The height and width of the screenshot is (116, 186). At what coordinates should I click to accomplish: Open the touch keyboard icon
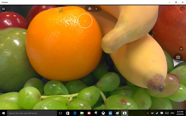click(167, 113)
